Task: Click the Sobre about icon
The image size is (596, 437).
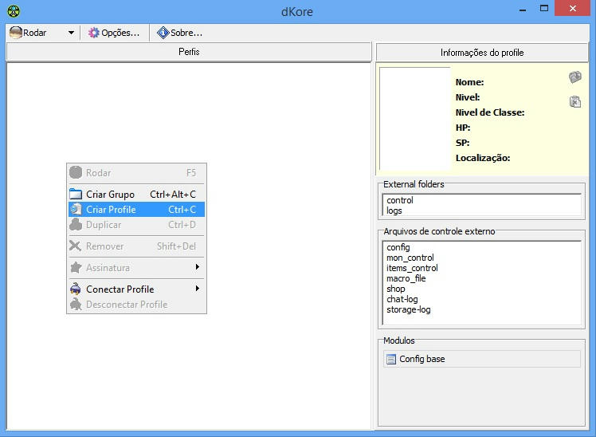Action: coord(163,33)
